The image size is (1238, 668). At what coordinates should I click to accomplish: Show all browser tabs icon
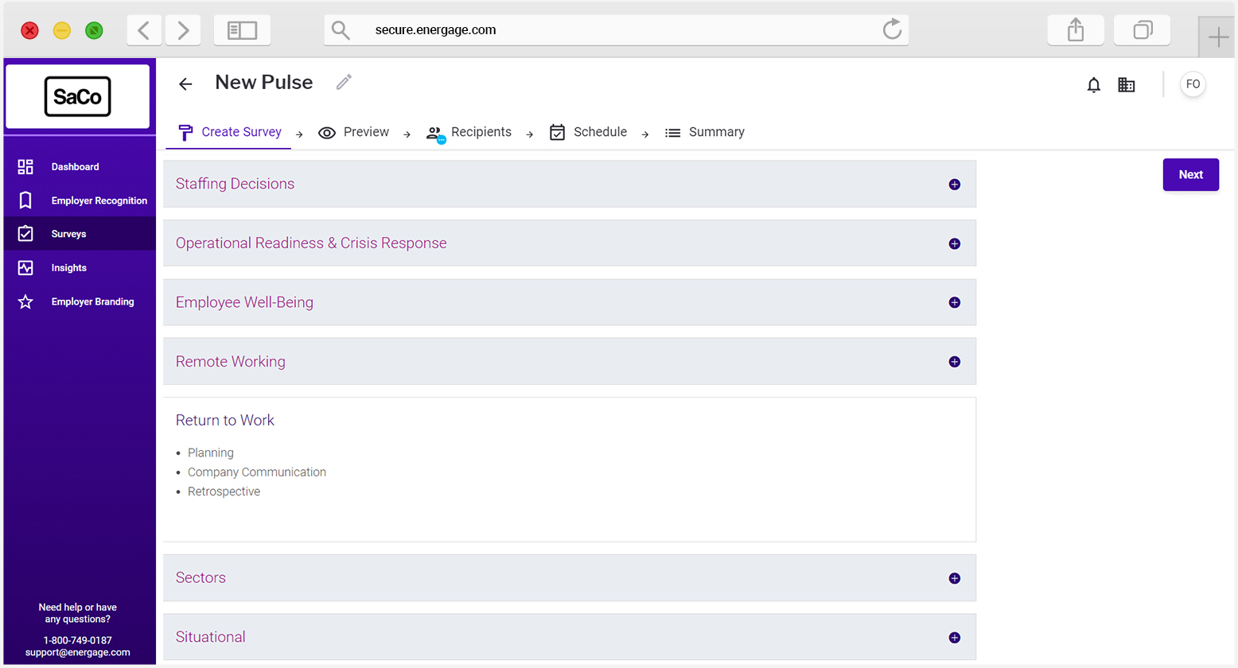point(1143,30)
